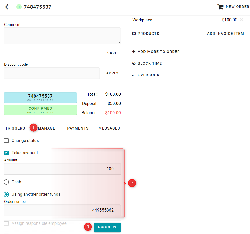Select the Using another order funds radio

click(x=6, y=194)
